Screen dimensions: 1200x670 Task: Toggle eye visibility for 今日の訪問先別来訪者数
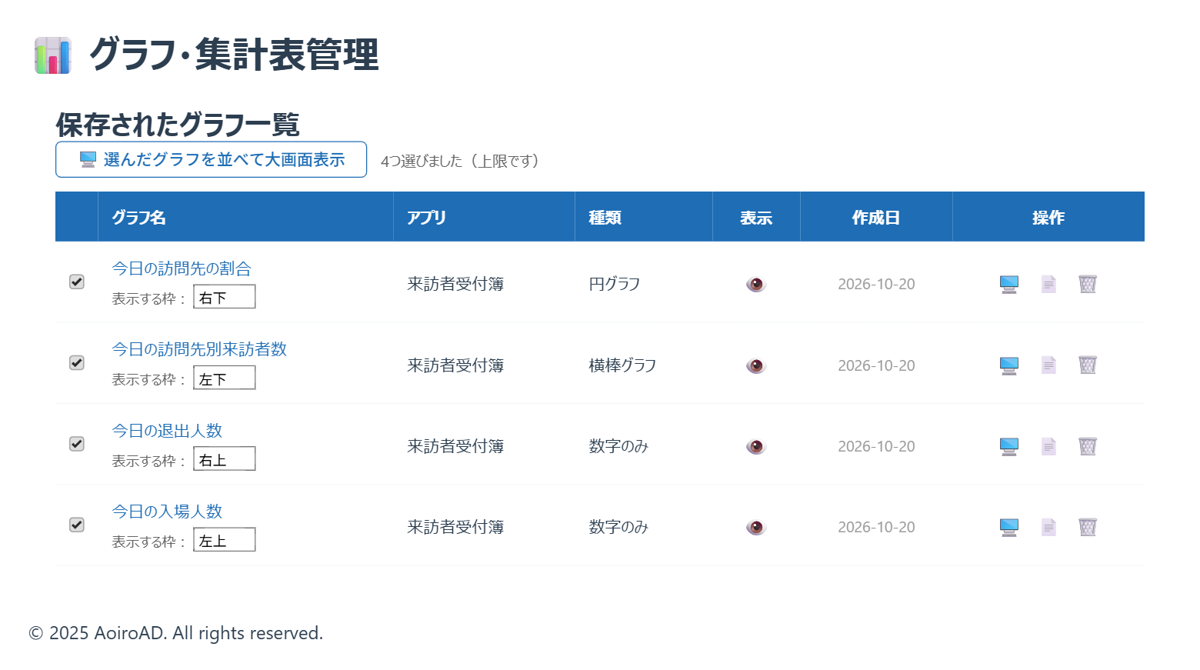point(756,365)
